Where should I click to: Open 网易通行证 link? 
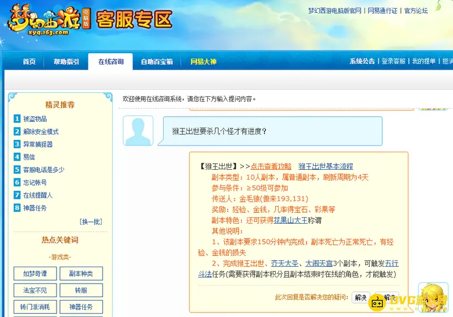coord(383,11)
